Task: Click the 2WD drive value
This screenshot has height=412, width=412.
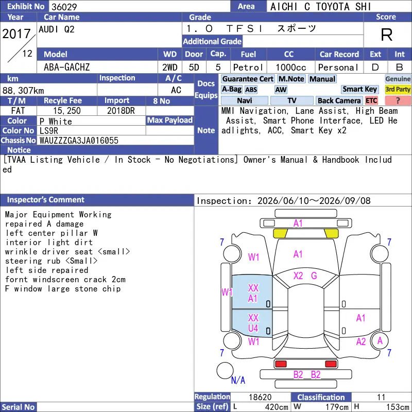Action: click(x=170, y=67)
